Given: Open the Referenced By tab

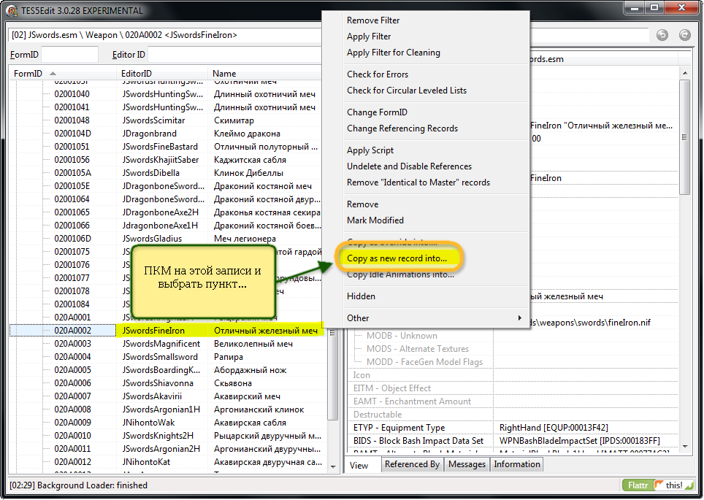Looking at the screenshot, I should point(412,464).
